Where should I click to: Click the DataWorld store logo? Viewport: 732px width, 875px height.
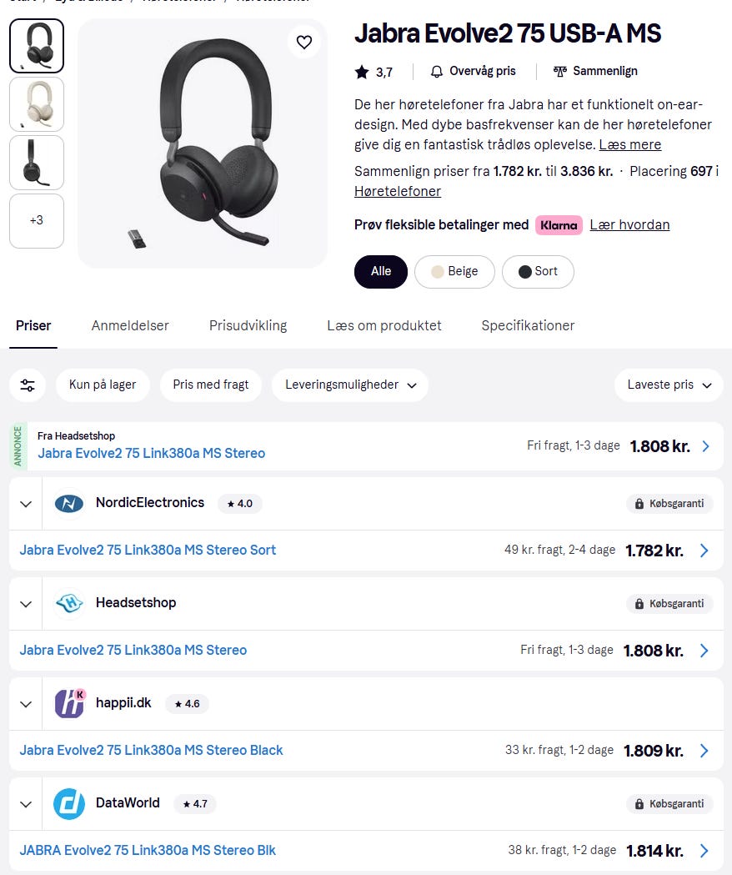click(69, 803)
